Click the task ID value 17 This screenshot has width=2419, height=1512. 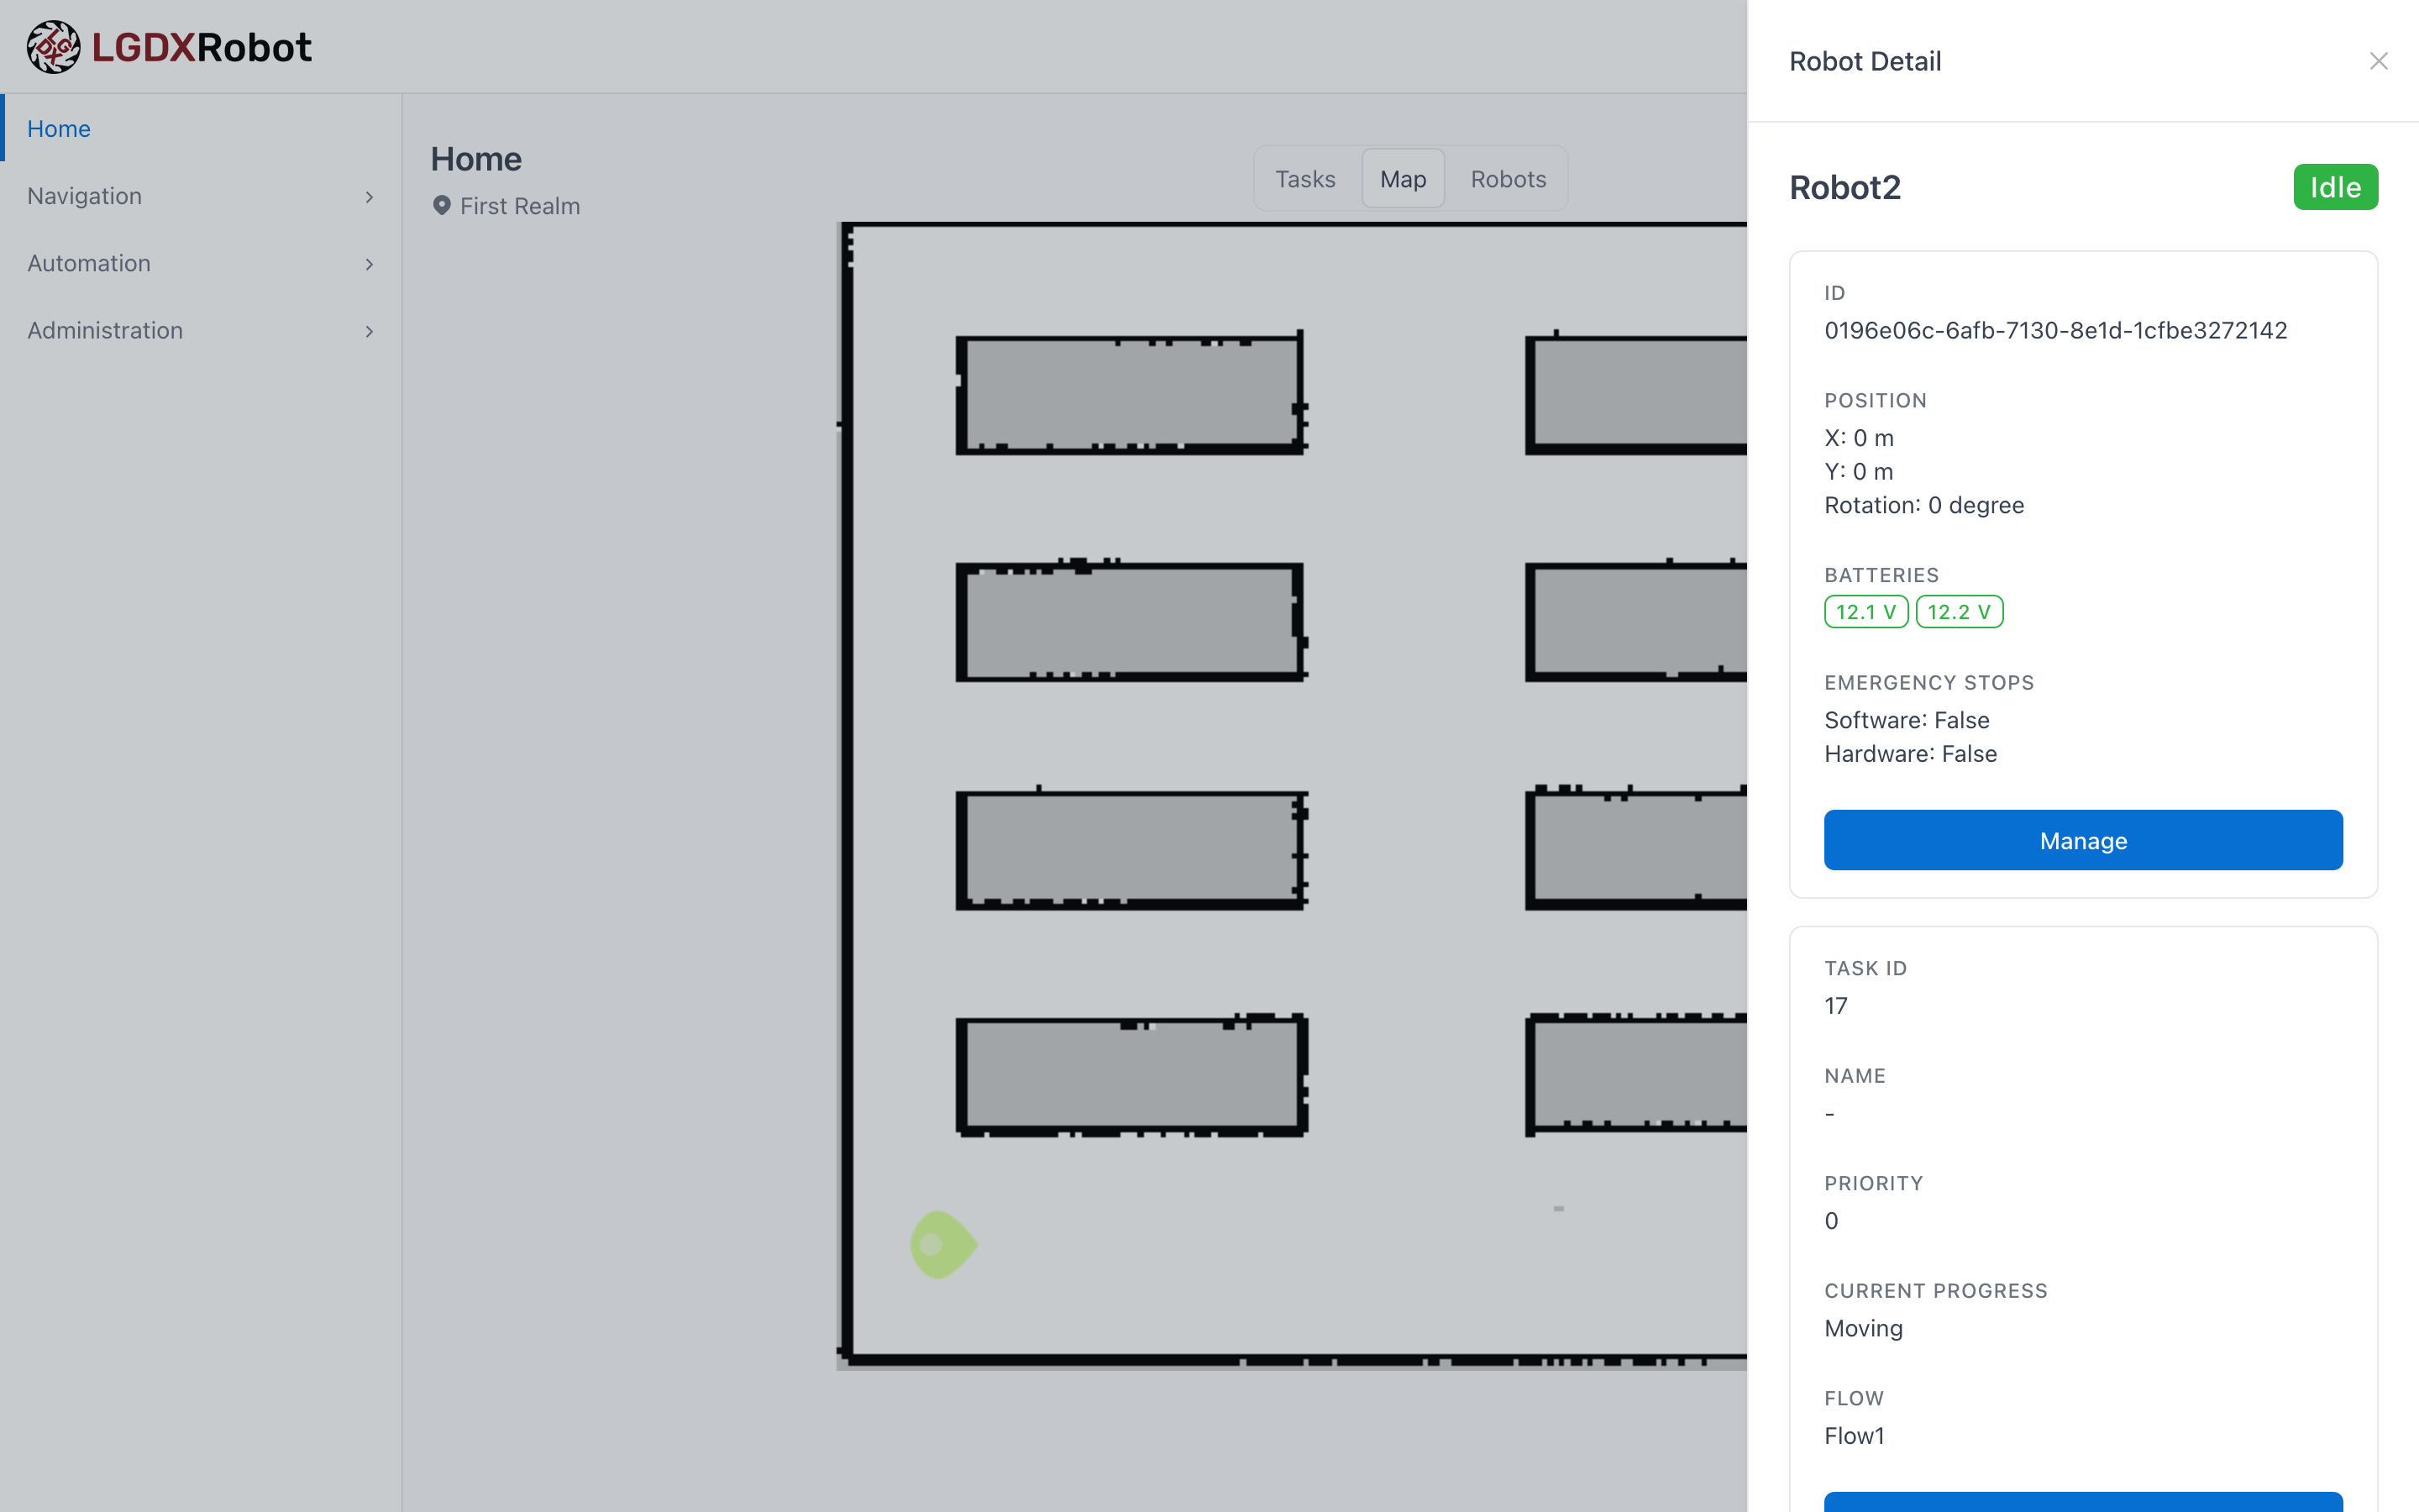coord(1836,1006)
